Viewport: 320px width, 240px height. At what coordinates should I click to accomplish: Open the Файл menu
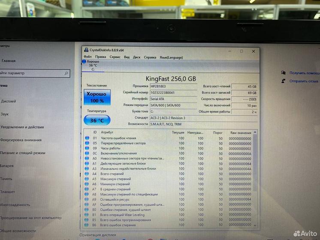click(x=88, y=57)
